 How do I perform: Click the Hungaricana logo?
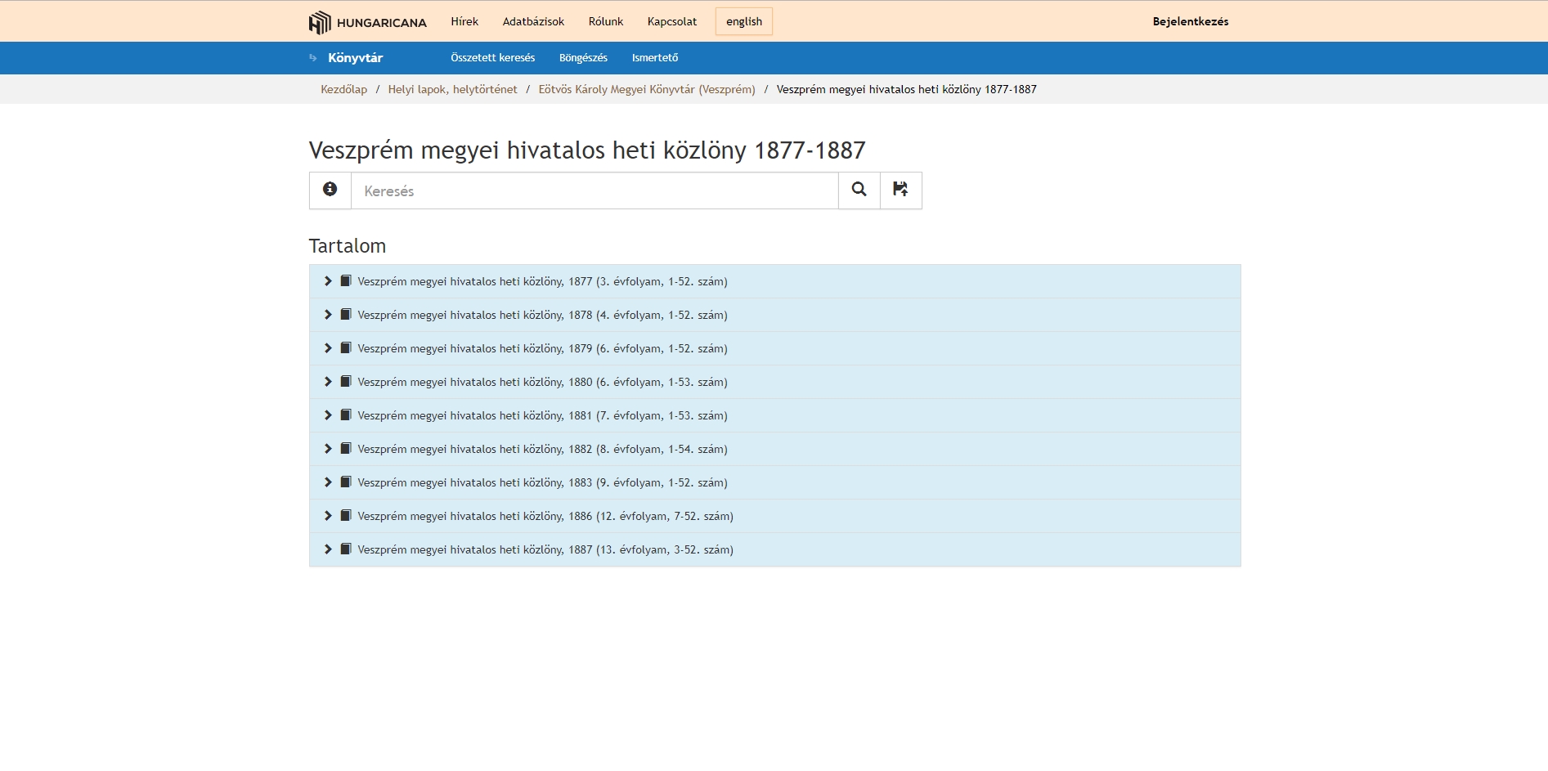coord(368,22)
